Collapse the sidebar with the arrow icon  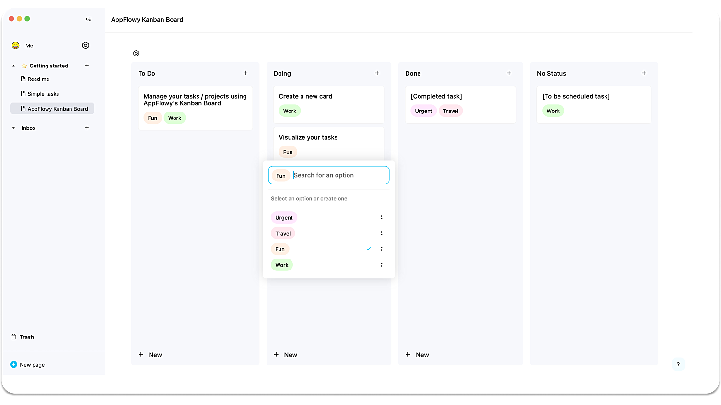88,19
